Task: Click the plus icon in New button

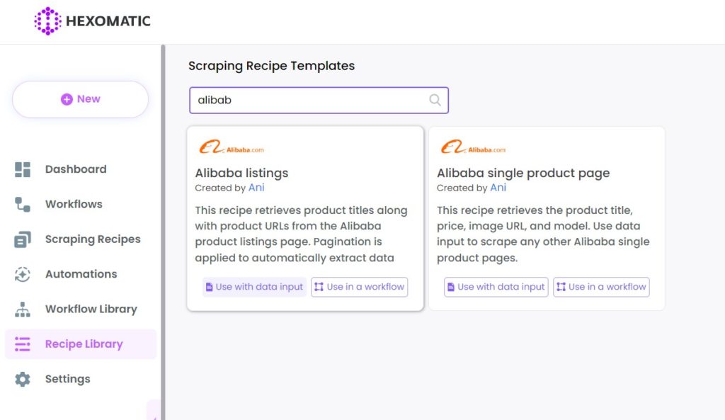Action: tap(67, 99)
